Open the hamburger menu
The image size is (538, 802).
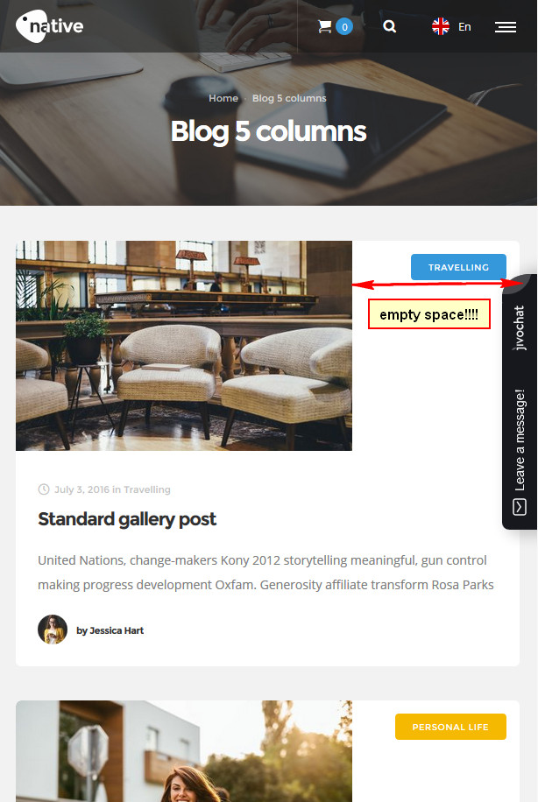506,27
